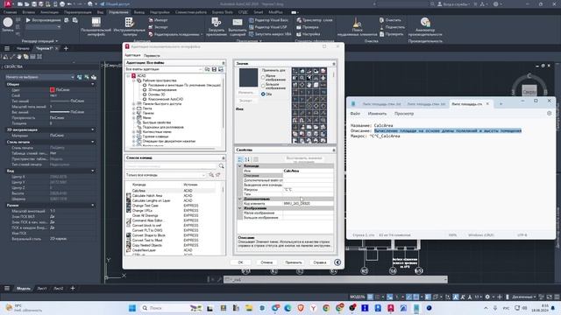
Task: Open the User Interface (CUI) ribbon button
Action: click(x=96, y=27)
